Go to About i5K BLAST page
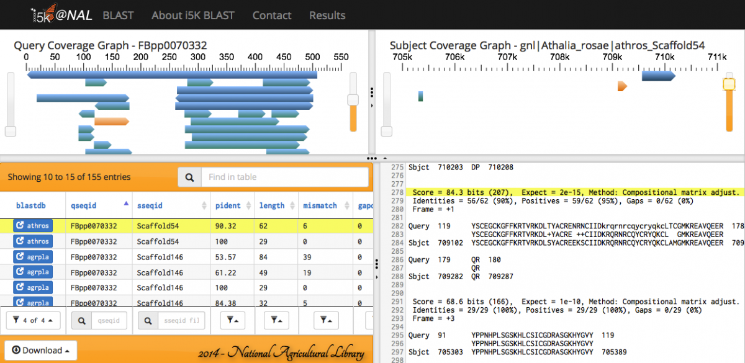Image resolution: width=745 pixels, height=363 pixels. coord(193,15)
